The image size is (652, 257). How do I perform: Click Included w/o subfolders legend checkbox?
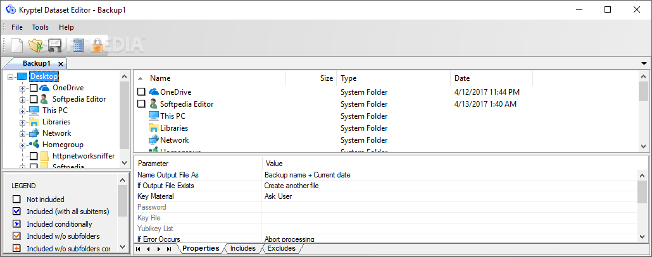click(x=16, y=236)
